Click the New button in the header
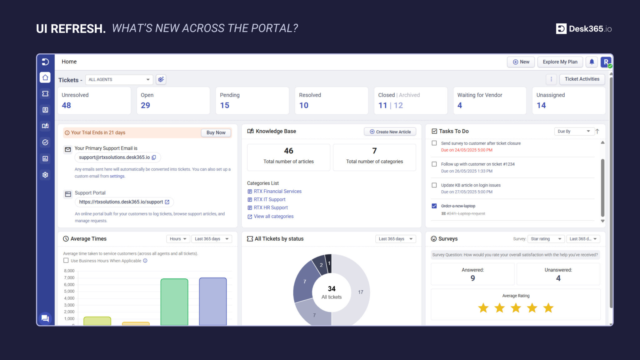Viewport: 640px width, 360px height. pyautogui.click(x=521, y=62)
